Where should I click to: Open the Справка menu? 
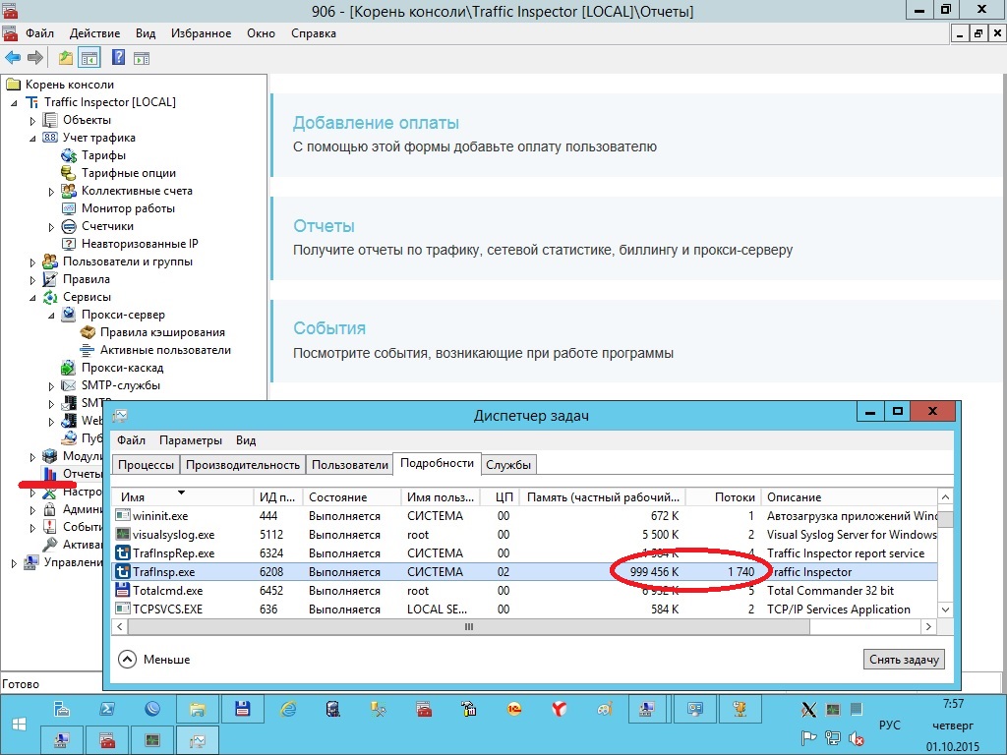coord(314,33)
